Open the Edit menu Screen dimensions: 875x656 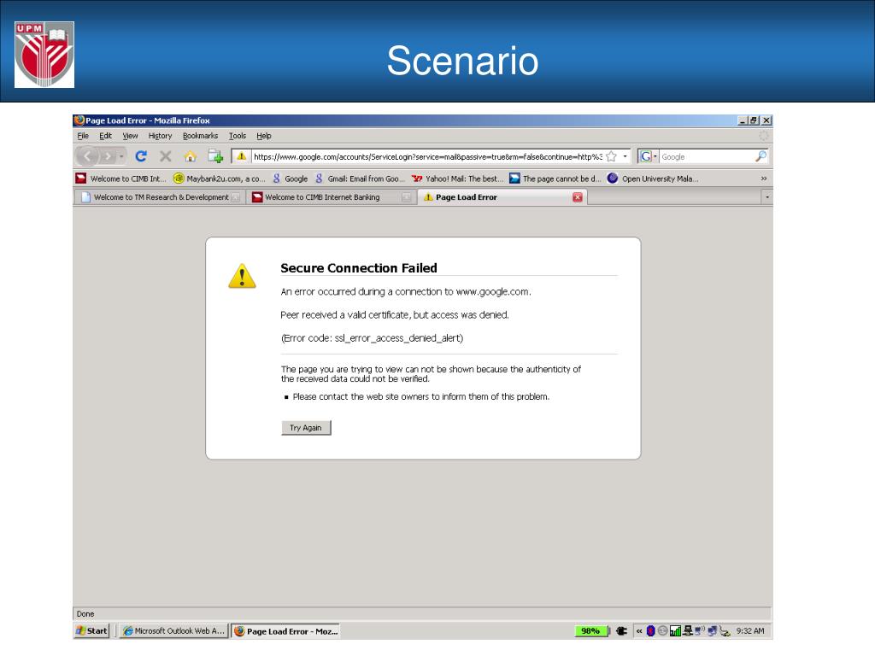[x=105, y=136]
